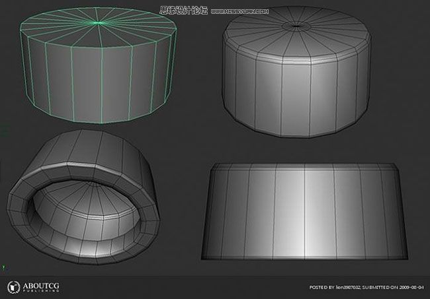Click the submitted date 2009-08-04

pos(411,288)
